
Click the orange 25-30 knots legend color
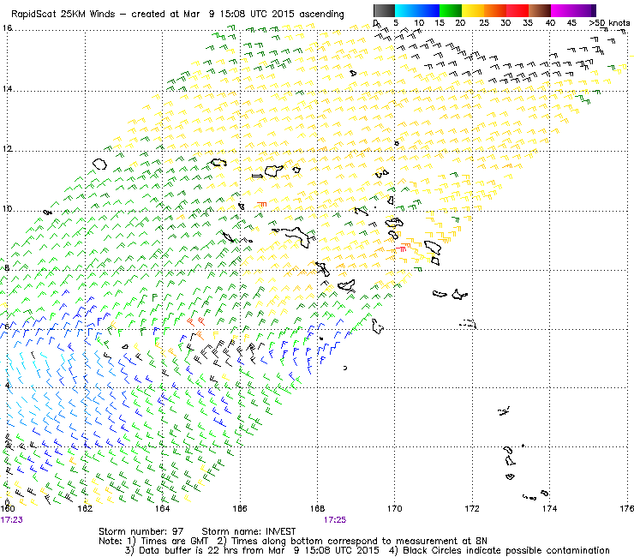tap(495, 10)
